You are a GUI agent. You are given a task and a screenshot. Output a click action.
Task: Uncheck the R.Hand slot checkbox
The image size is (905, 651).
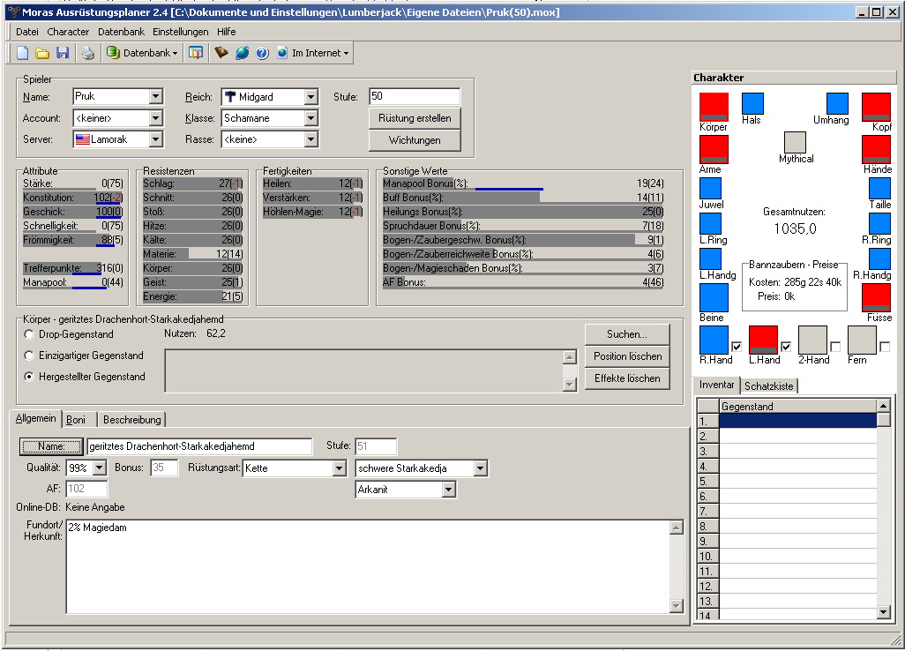737,346
